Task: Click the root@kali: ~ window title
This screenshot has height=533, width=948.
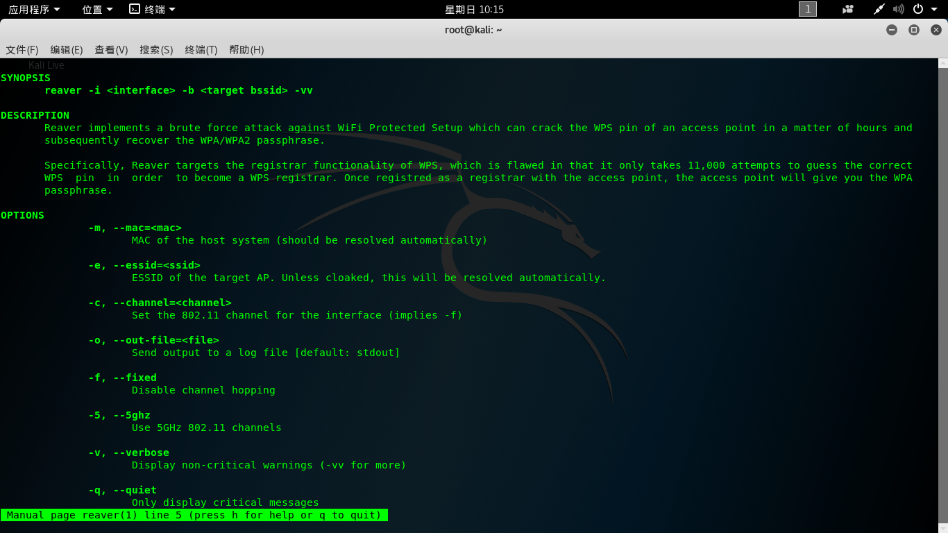Action: click(473, 30)
